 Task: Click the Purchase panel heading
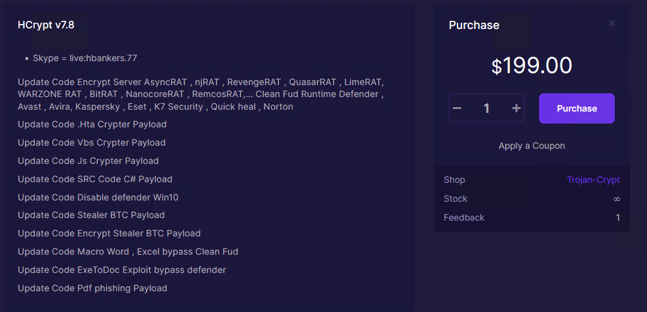pyautogui.click(x=473, y=25)
